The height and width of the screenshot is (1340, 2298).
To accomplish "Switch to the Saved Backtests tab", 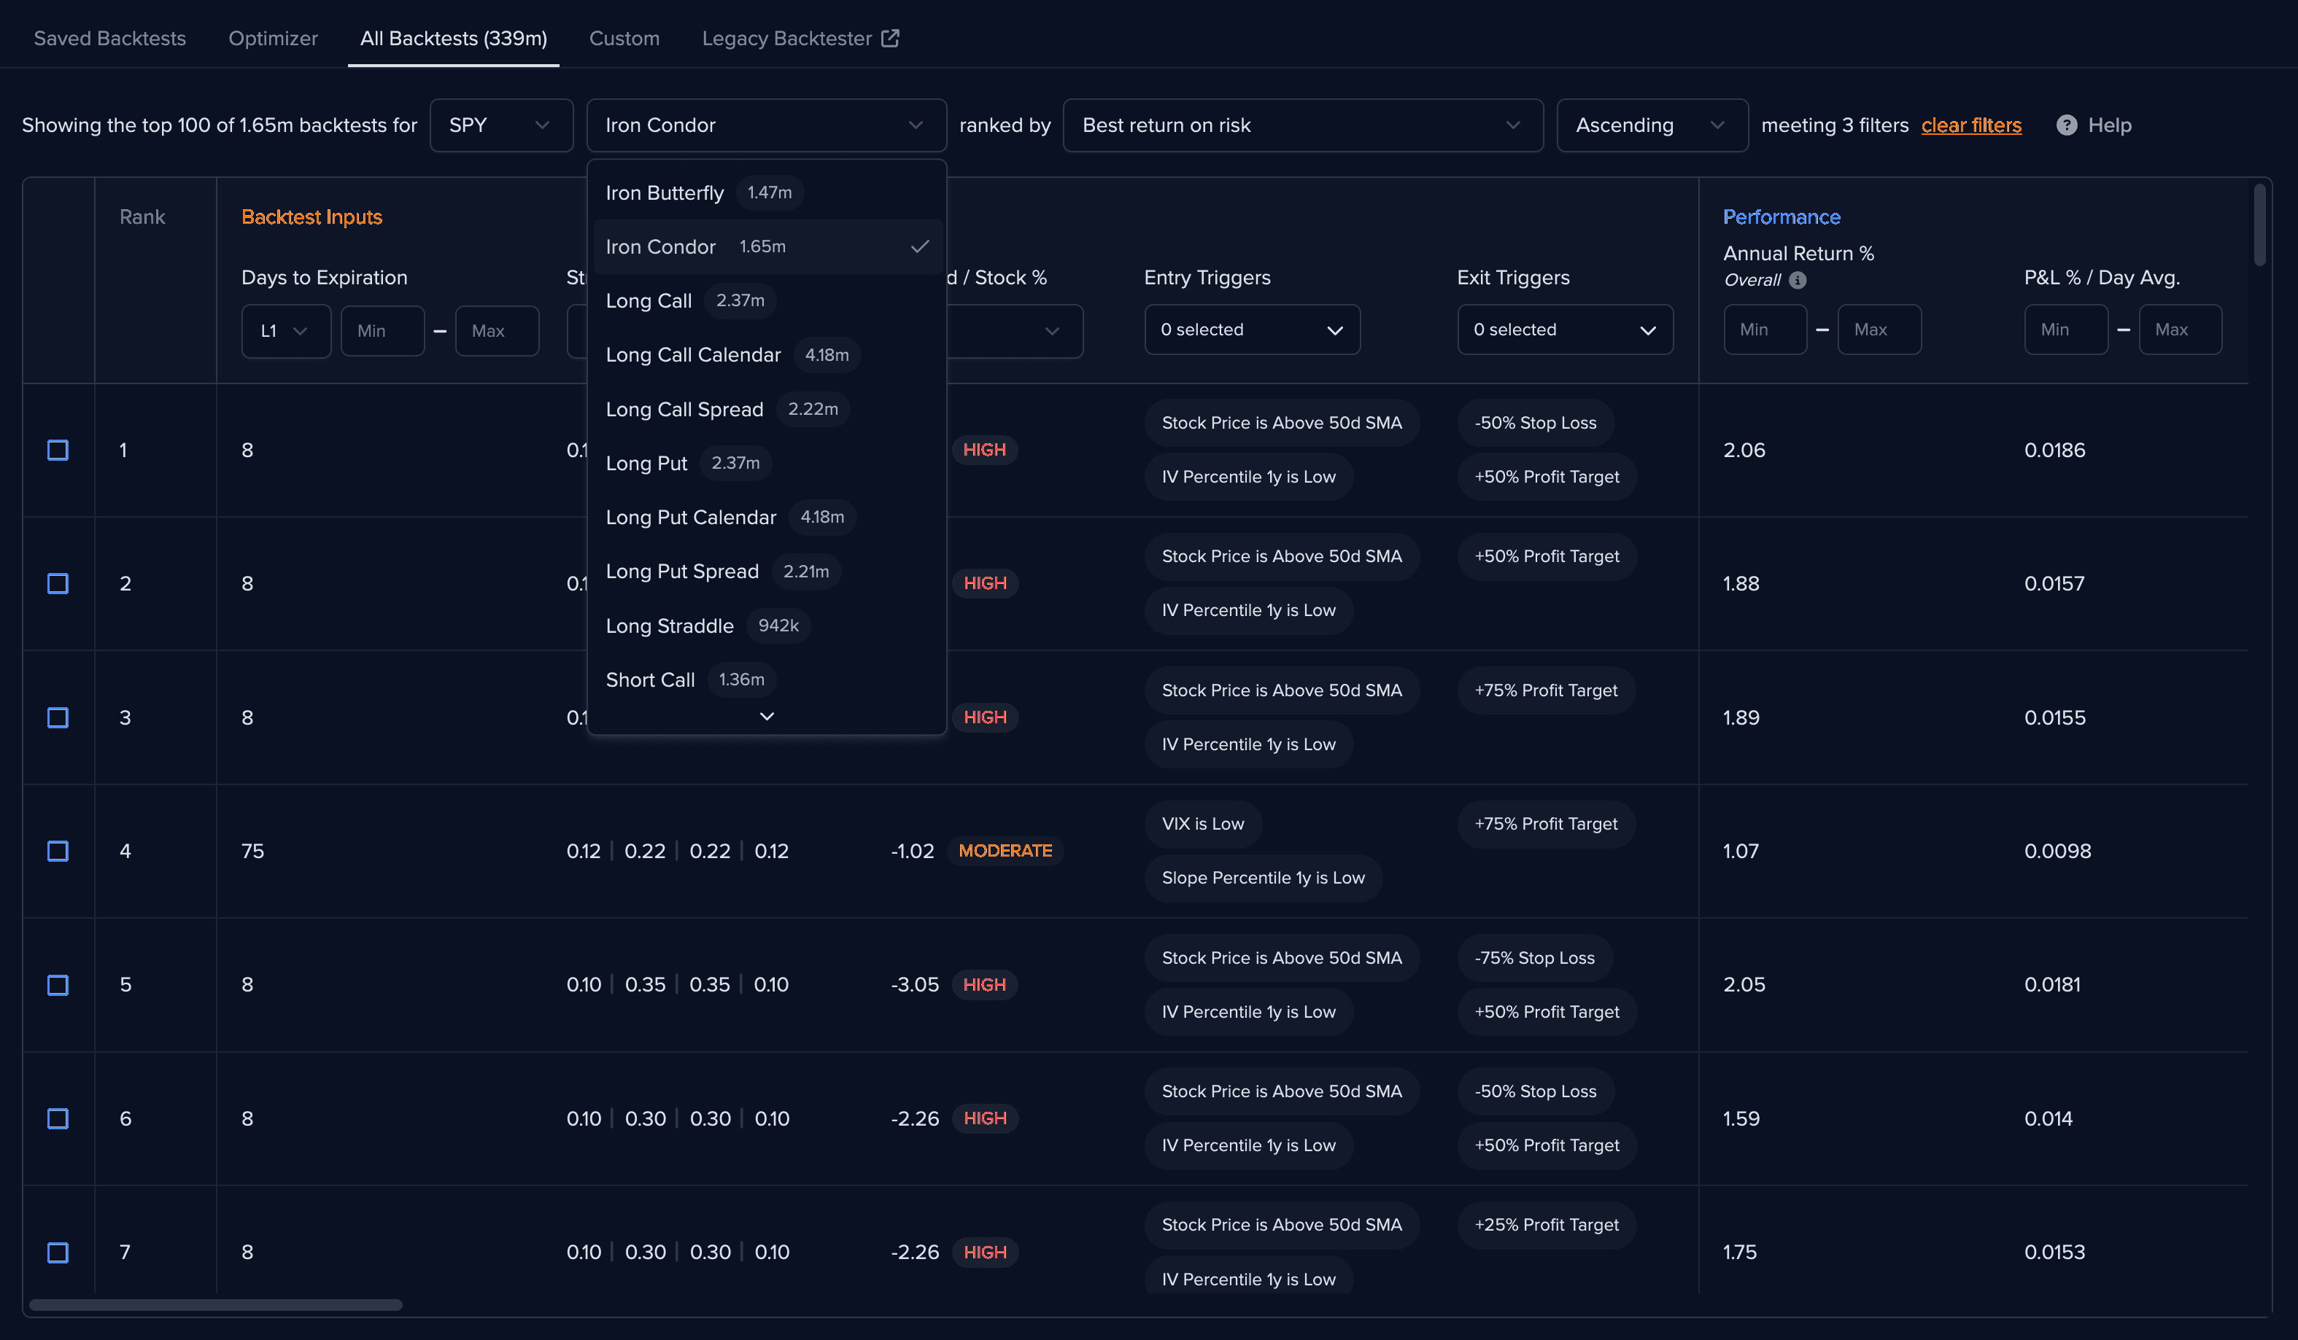I will coord(109,39).
